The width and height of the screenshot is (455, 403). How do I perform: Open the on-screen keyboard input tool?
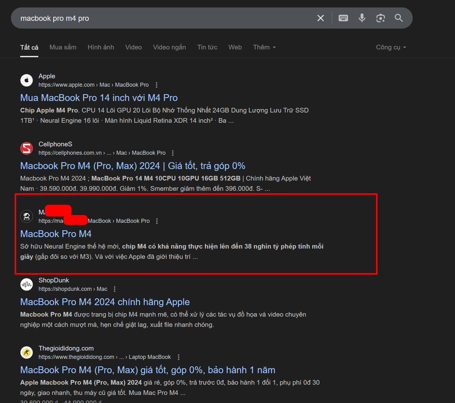[343, 18]
